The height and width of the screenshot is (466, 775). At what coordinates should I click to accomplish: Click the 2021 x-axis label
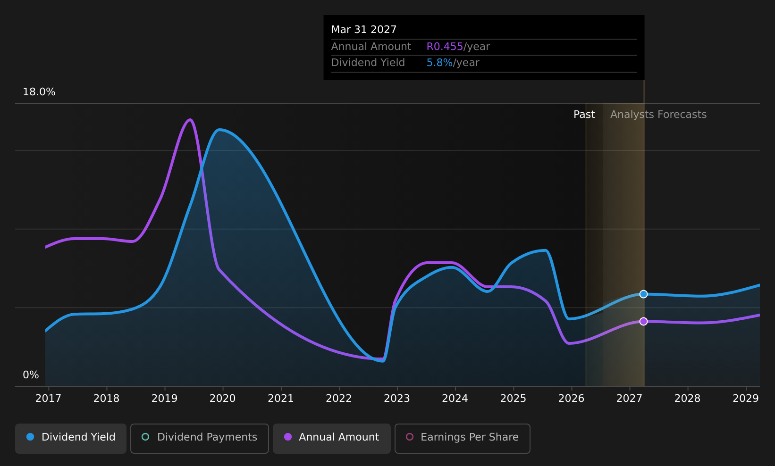(281, 399)
